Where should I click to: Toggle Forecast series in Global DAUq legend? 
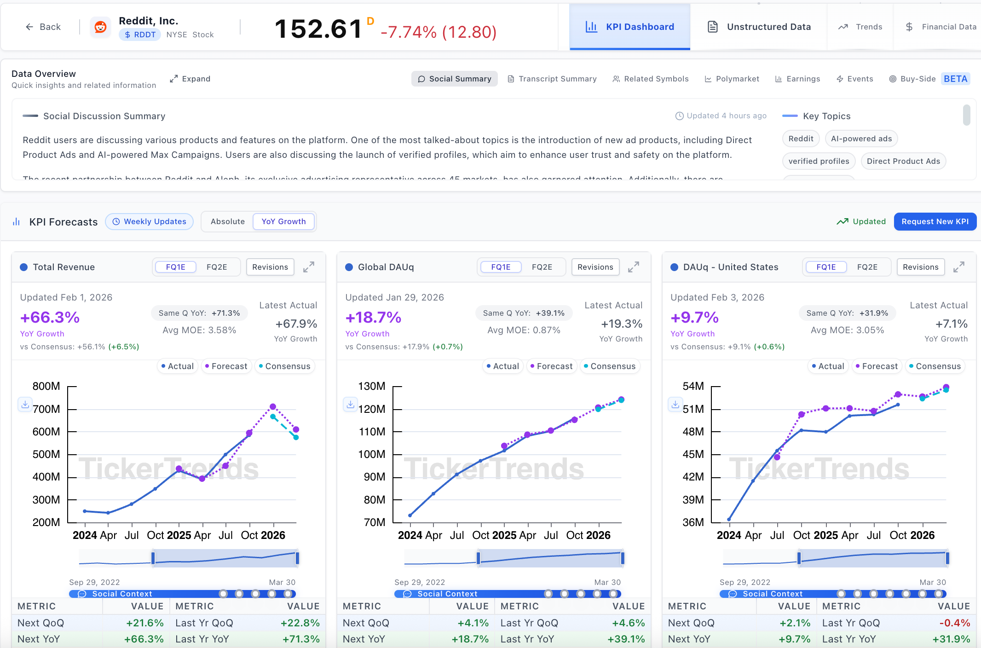551,366
